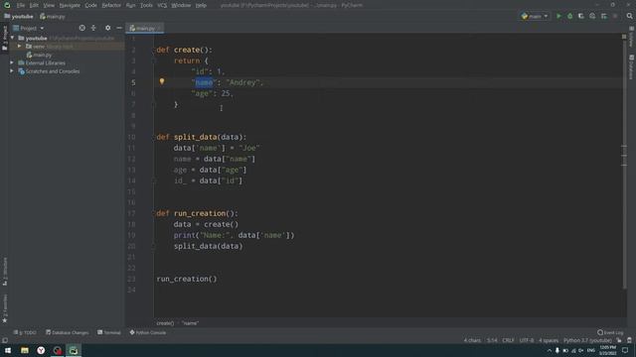Open Search Everywhere magnifier icon
The image size is (636, 357).
629,16
